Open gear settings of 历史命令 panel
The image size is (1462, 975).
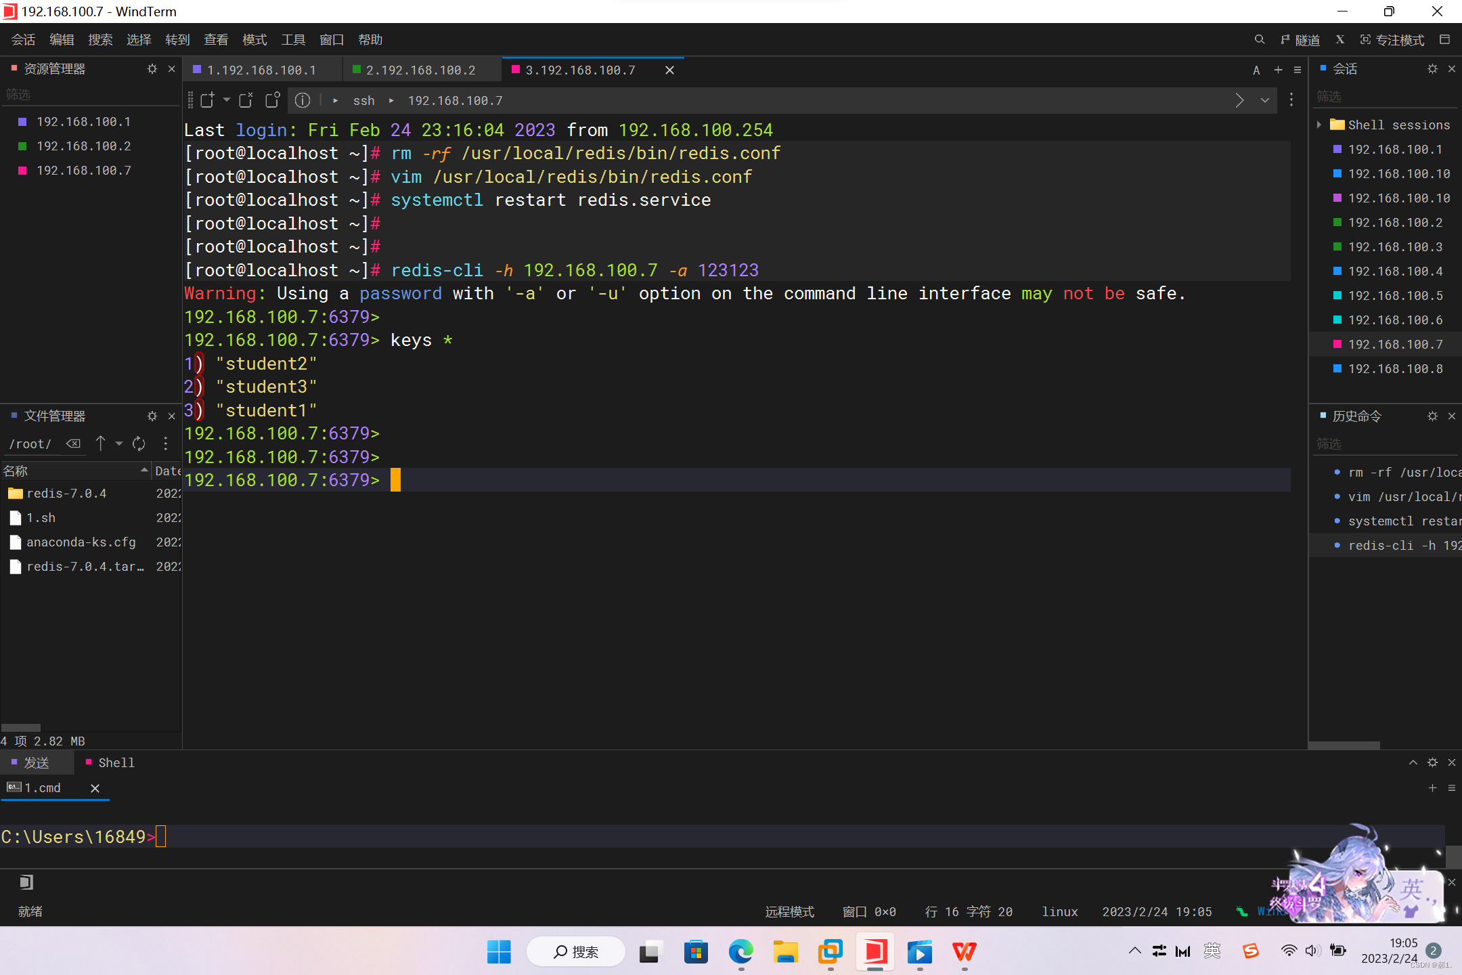click(1432, 416)
